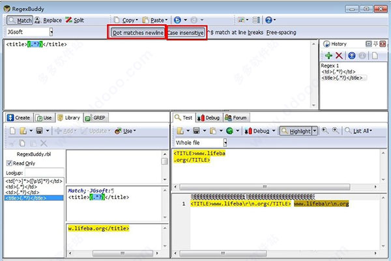Open the Undo history dropdown arrow
391x261 pixels.
186,20
